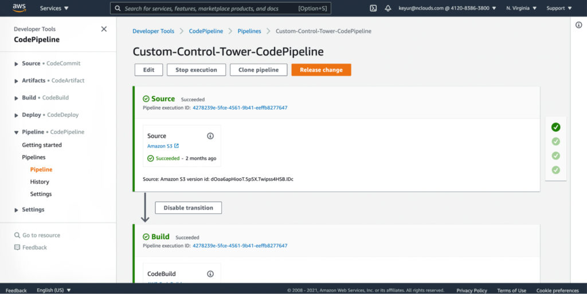587x294 pixels.
Task: Open the pipeline History page
Action: pos(40,182)
